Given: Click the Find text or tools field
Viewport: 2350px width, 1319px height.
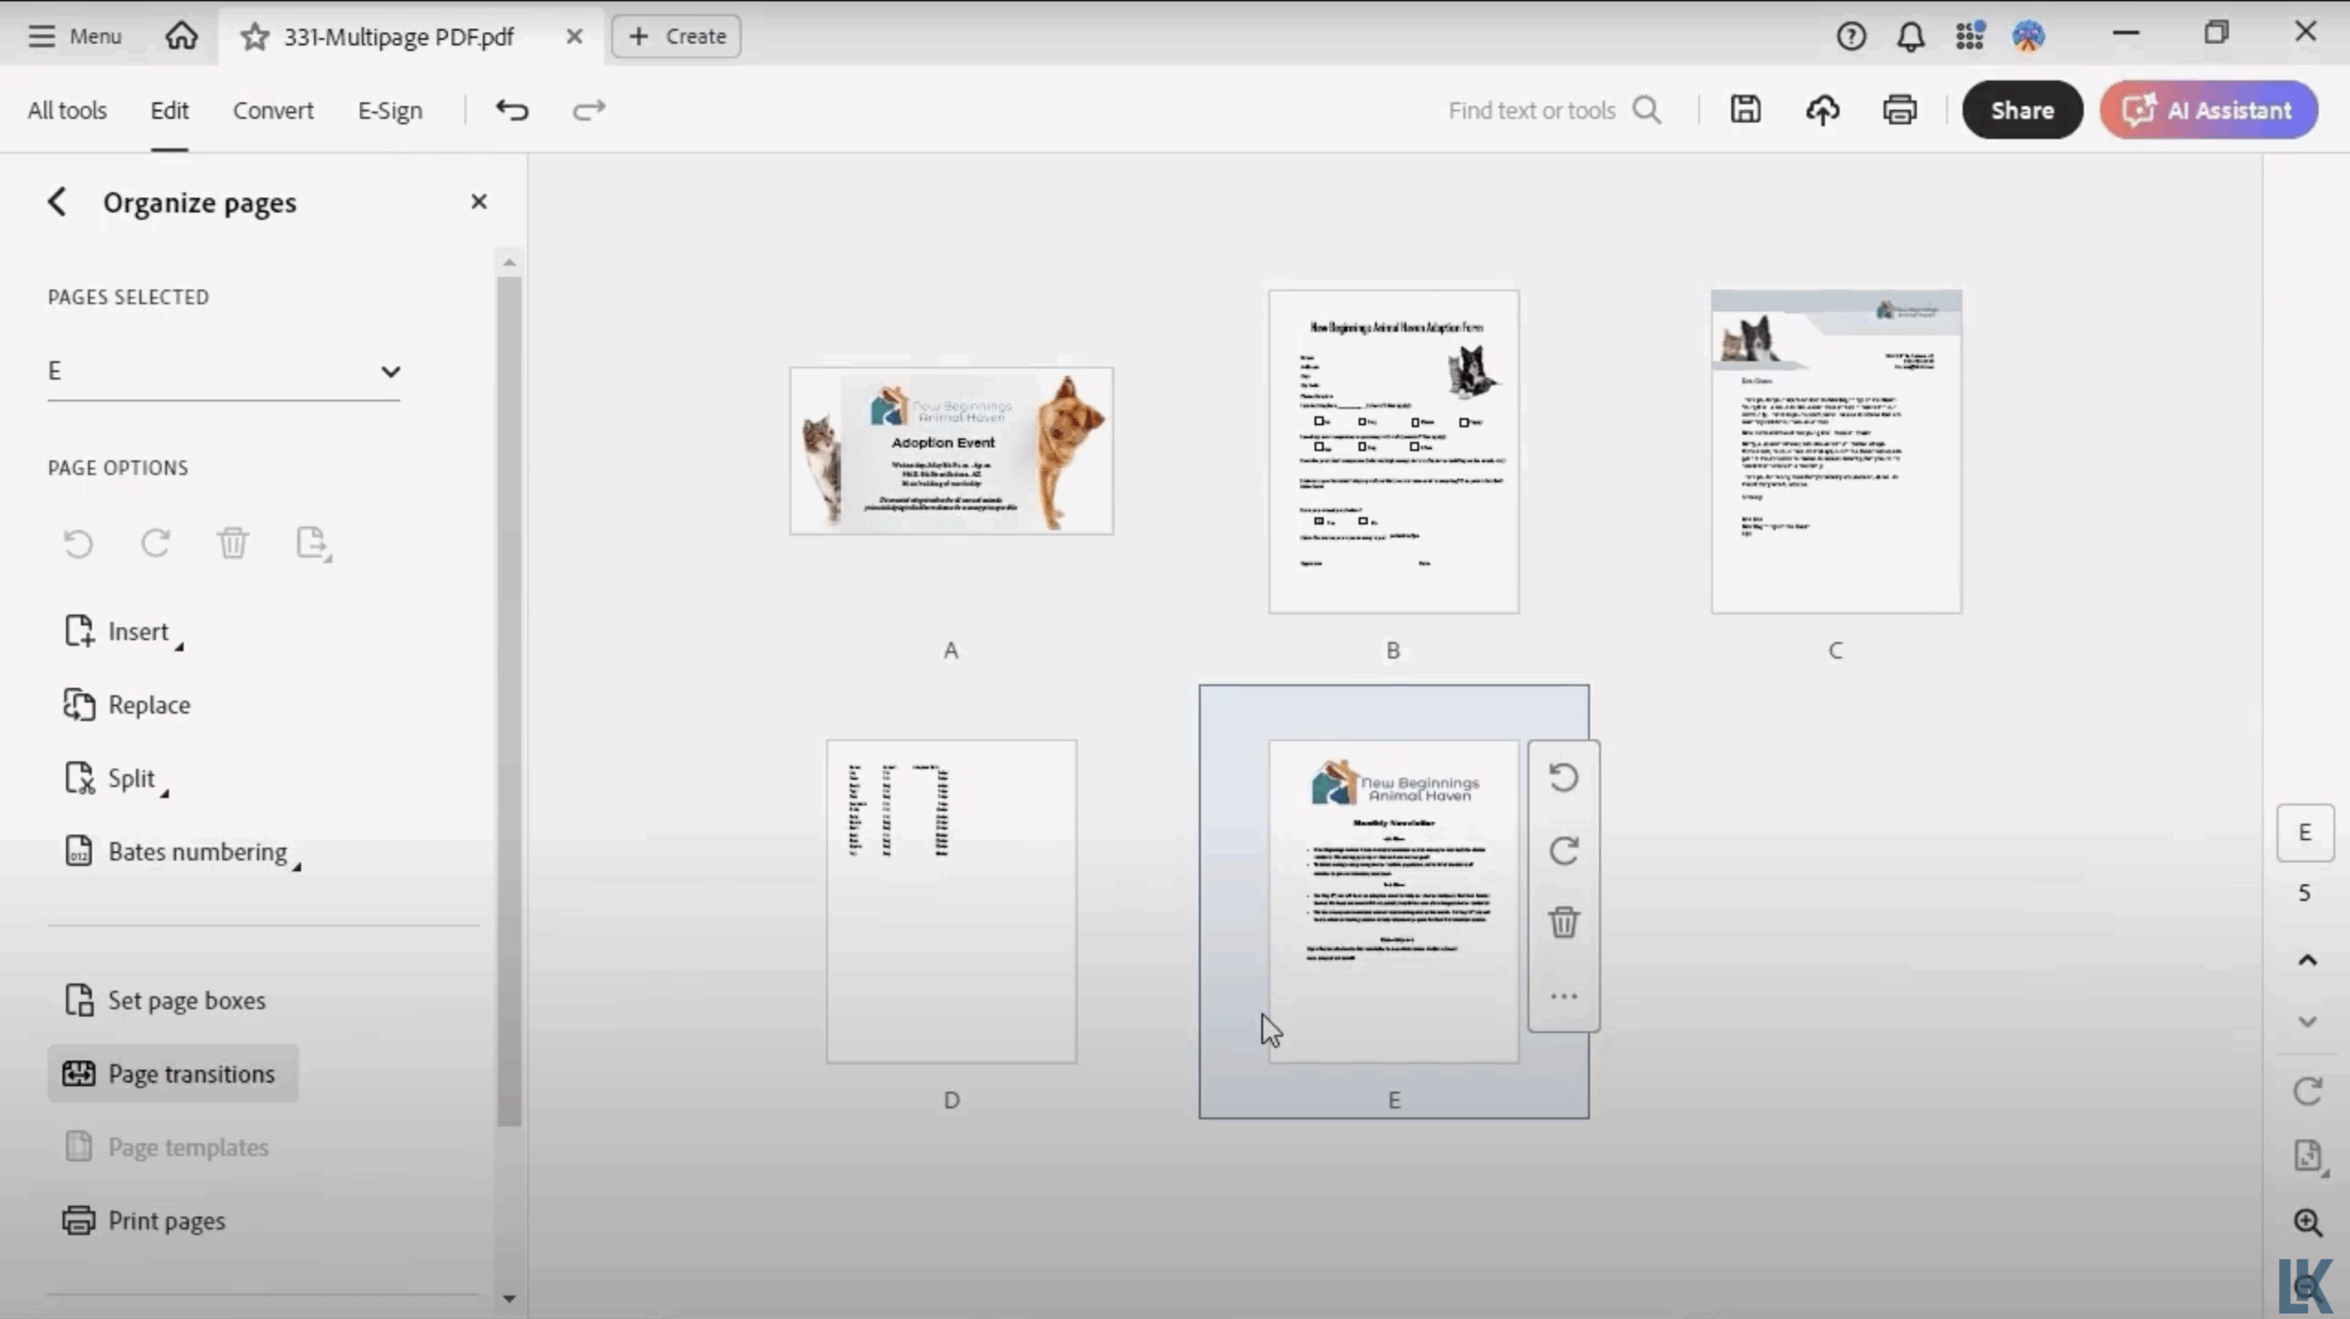Looking at the screenshot, I should (x=1531, y=110).
